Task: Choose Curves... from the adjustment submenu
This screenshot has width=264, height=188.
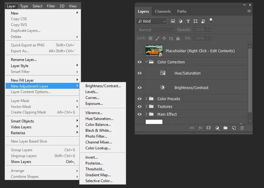Action: (92, 98)
